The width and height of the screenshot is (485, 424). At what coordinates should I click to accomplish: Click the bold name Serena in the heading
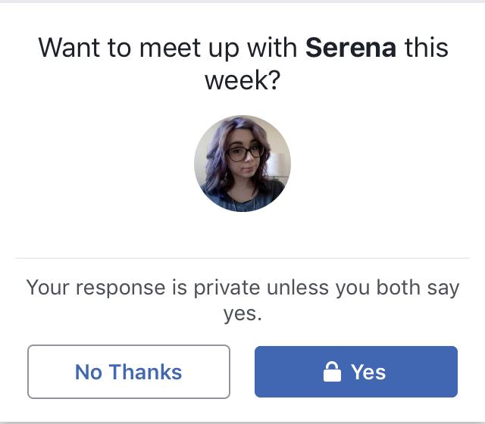click(x=350, y=48)
